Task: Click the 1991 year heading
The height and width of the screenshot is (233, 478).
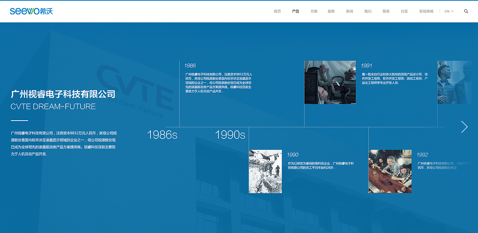Action: tap(366, 66)
